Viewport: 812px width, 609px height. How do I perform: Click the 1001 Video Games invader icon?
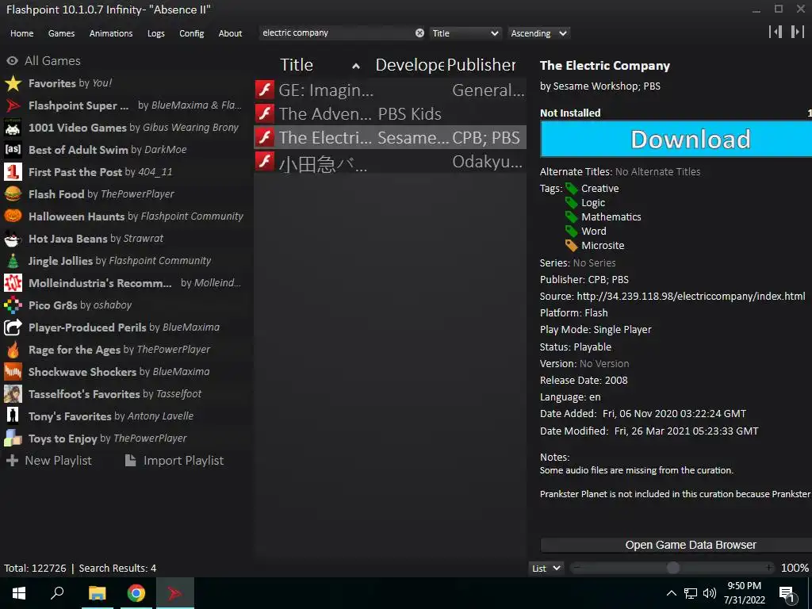(13, 128)
